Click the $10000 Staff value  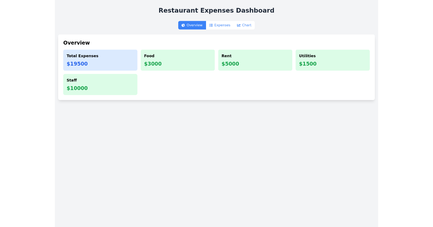point(77,88)
